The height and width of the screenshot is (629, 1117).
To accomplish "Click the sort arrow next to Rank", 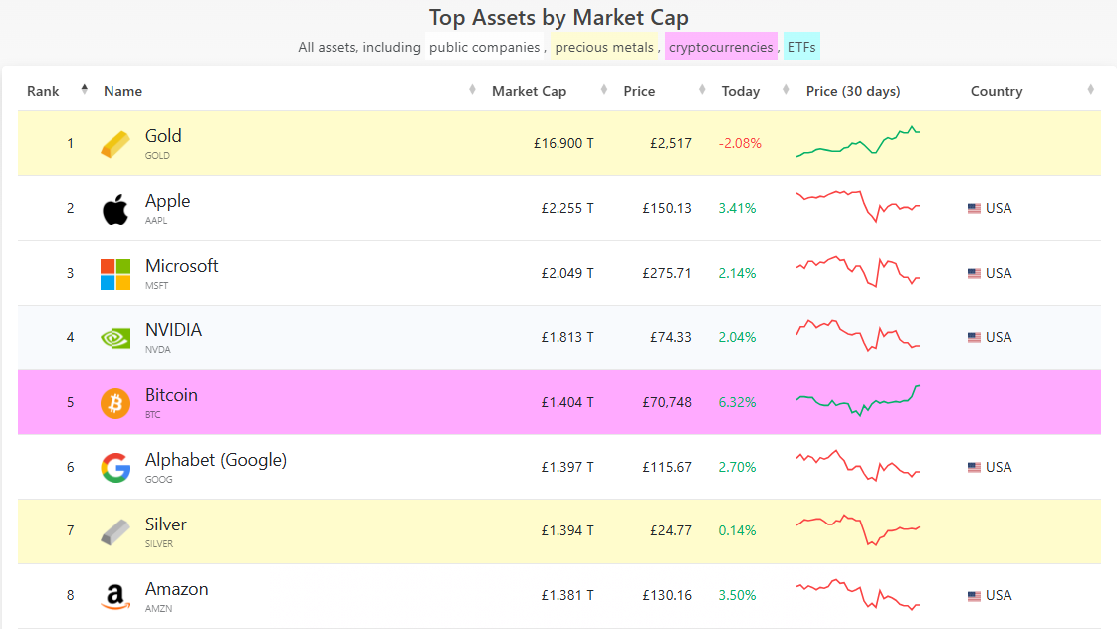I will [x=84, y=89].
